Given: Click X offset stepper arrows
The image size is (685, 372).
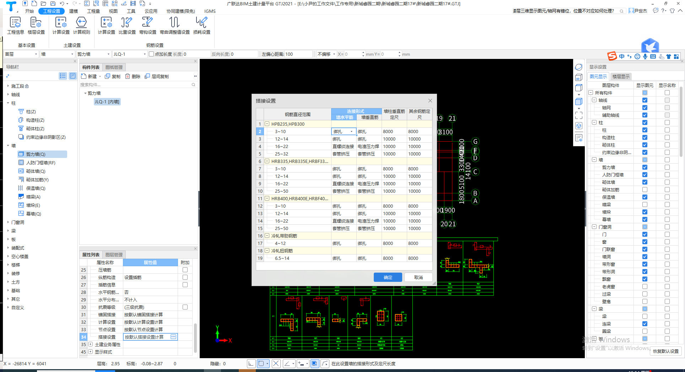Looking at the screenshot, I should (363, 54).
